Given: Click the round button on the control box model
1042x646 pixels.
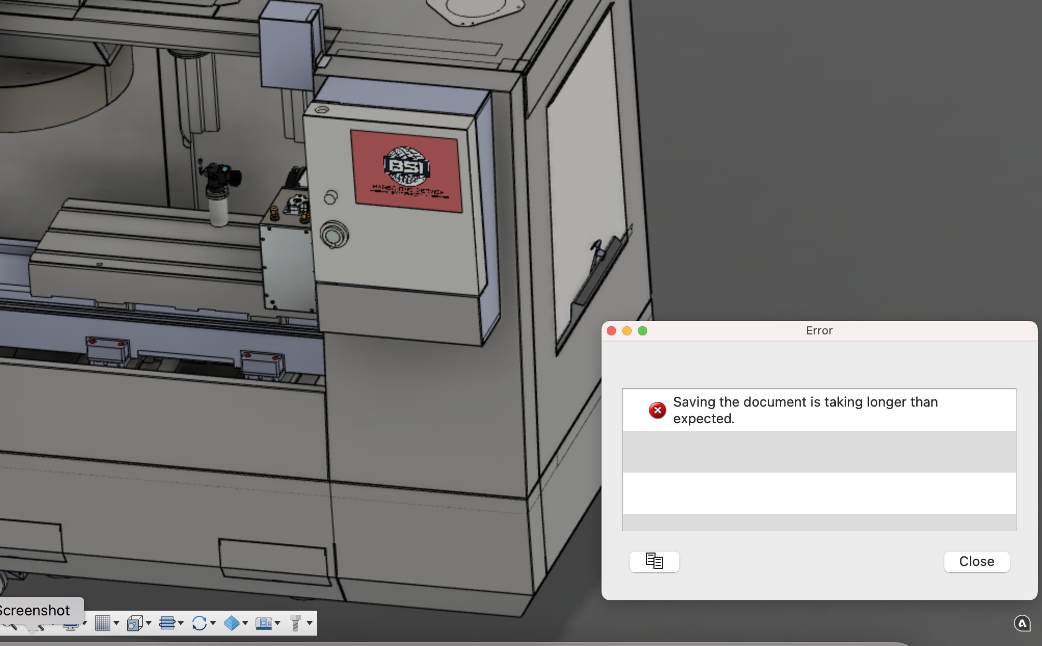Looking at the screenshot, I should 334,235.
